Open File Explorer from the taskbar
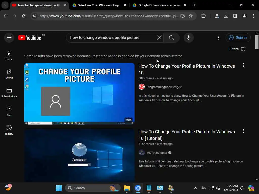The height and width of the screenshot is (194, 259). coord(127,188)
